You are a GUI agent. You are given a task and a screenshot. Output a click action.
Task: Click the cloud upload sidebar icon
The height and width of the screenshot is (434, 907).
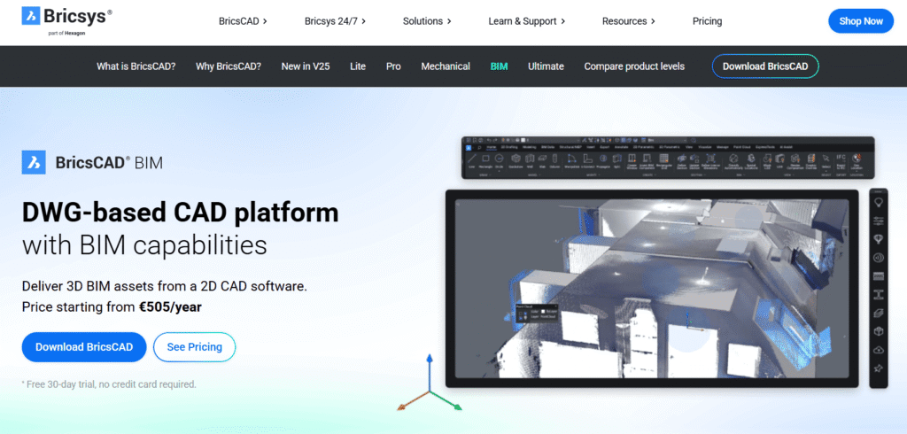pos(878,350)
